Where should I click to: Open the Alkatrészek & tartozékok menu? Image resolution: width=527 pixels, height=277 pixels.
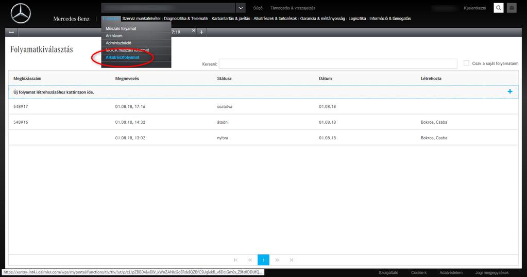[275, 19]
